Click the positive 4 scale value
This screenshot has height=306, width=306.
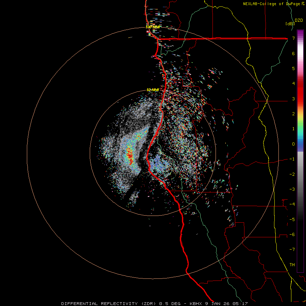pyautogui.click(x=293, y=84)
